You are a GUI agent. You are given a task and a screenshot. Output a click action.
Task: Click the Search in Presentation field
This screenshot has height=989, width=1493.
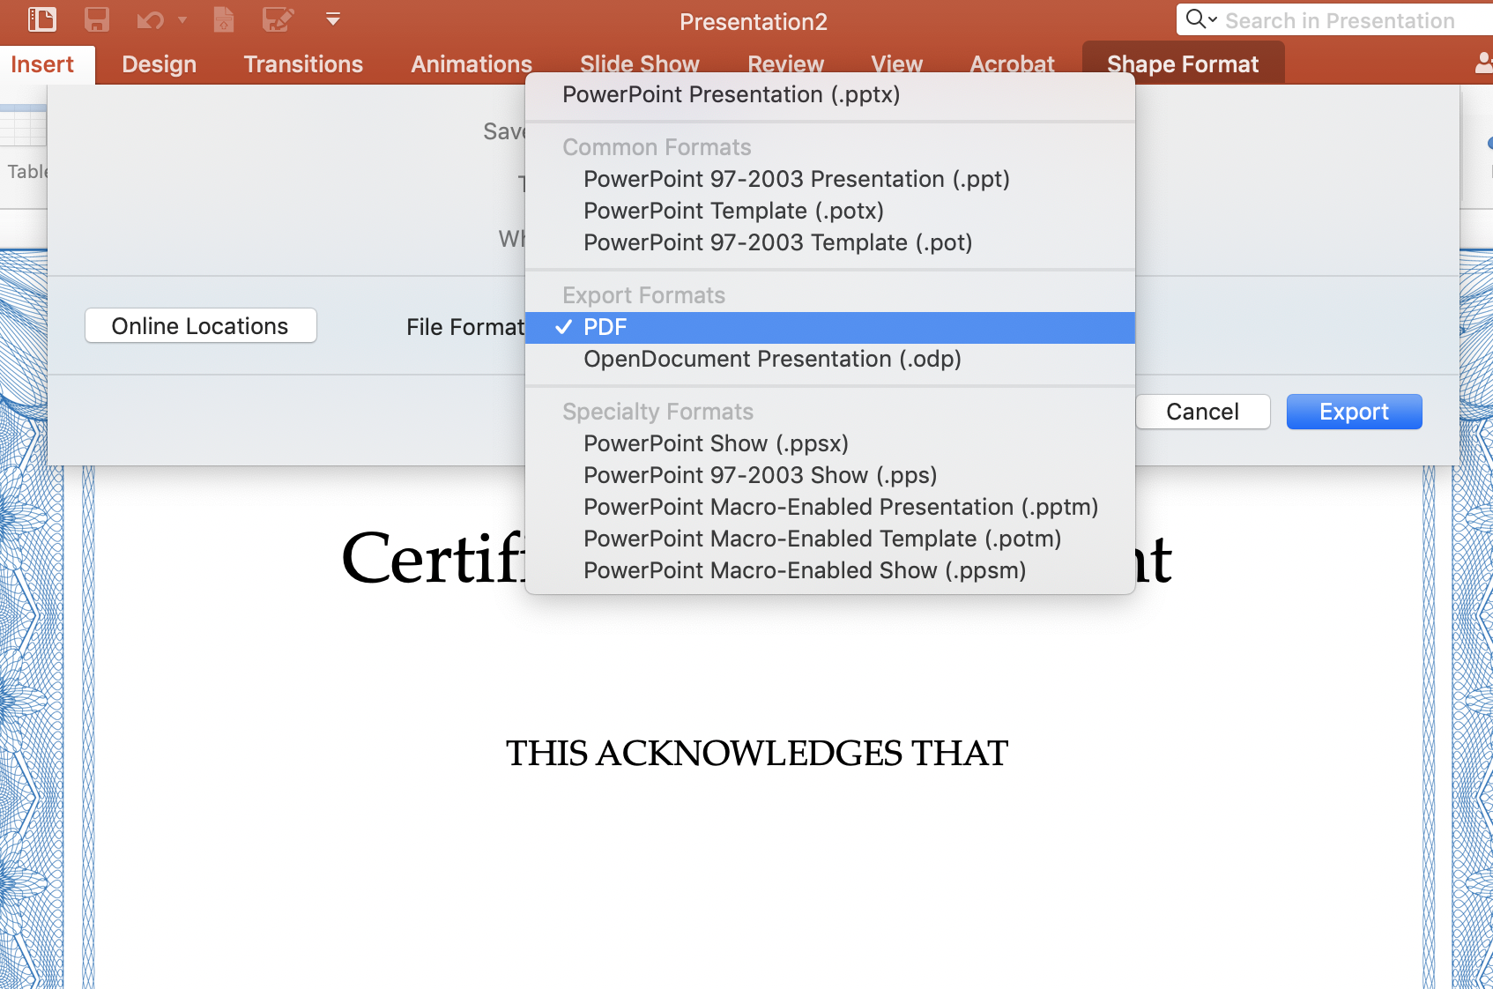pyautogui.click(x=1340, y=20)
